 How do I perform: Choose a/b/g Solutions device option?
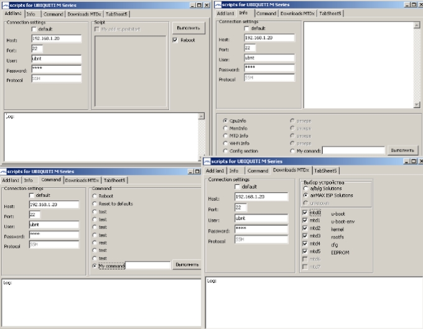(305, 189)
